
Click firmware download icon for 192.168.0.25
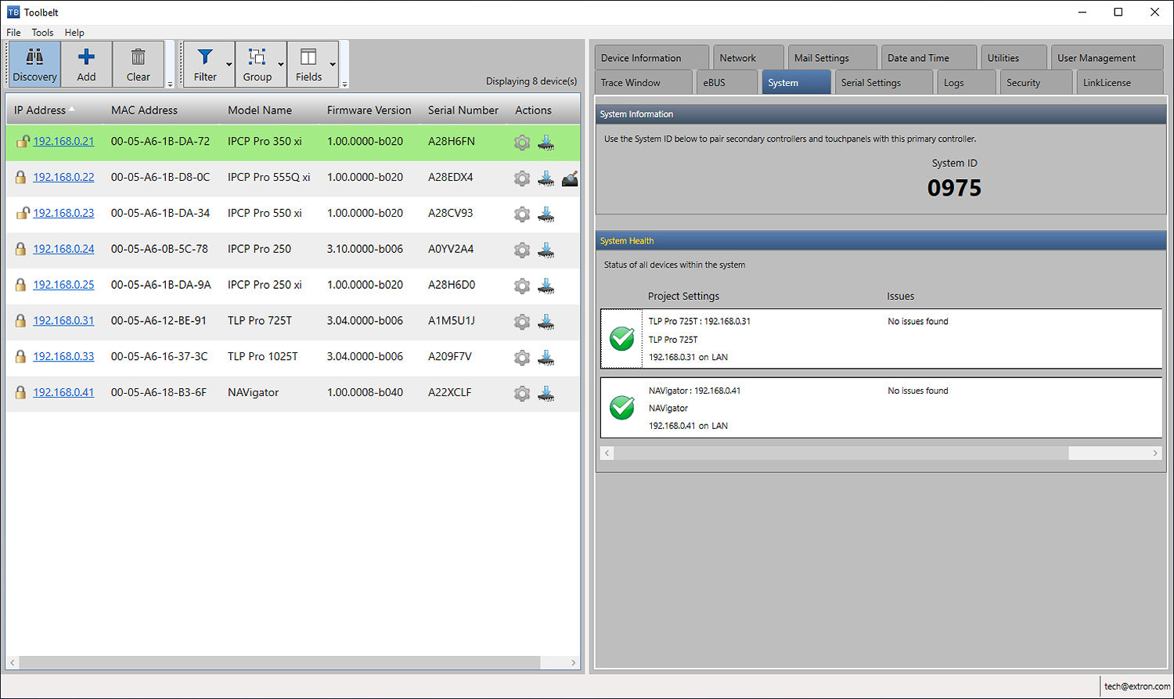click(546, 286)
